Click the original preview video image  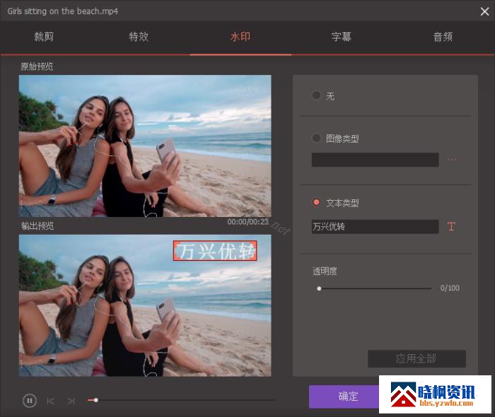[145, 146]
